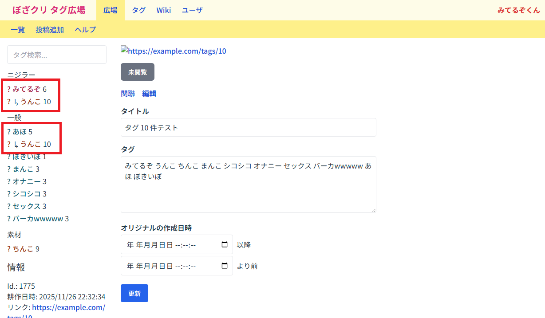The height and width of the screenshot is (318, 545).
Task: Focus the タグ検索 search box
Action: click(57, 55)
